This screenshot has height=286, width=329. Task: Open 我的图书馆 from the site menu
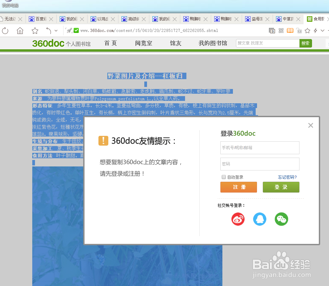[212, 43]
